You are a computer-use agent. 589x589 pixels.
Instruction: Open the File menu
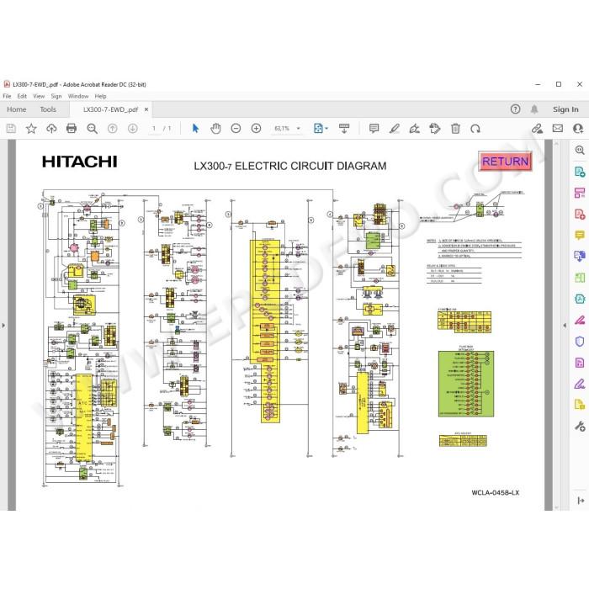pyautogui.click(x=7, y=96)
